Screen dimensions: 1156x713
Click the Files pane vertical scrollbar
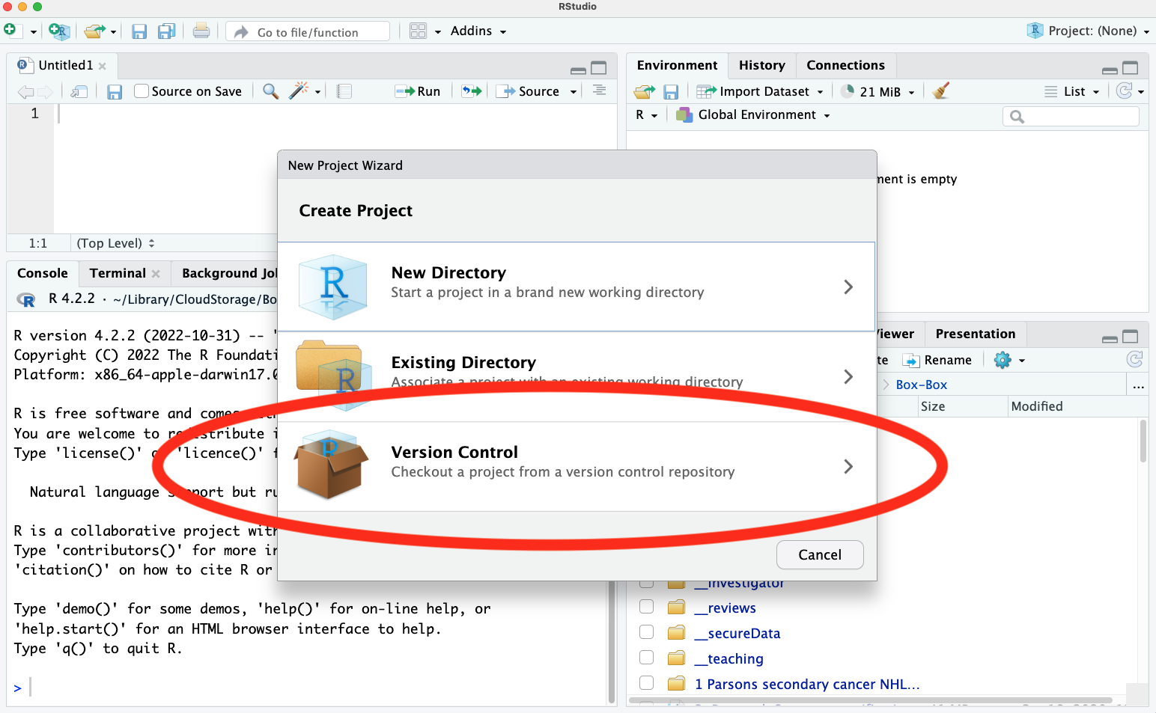pyautogui.click(x=1143, y=441)
